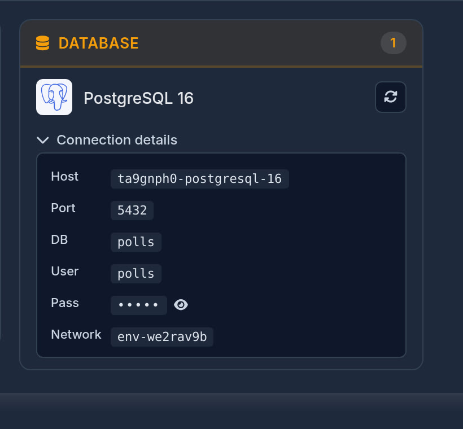Click the Host label

pyautogui.click(x=65, y=177)
